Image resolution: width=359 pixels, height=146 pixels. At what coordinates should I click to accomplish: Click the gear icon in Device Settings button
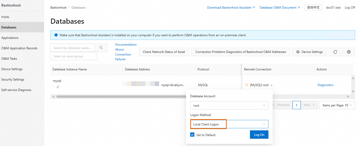click(298, 52)
